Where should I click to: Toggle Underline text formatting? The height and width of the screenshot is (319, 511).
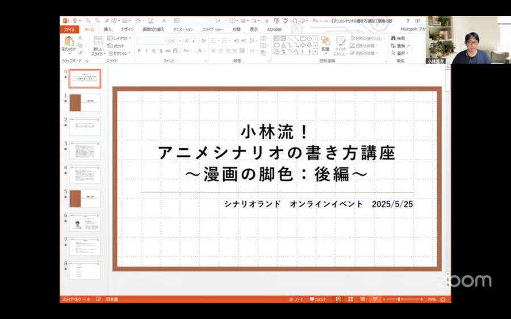pyautogui.click(x=153, y=51)
